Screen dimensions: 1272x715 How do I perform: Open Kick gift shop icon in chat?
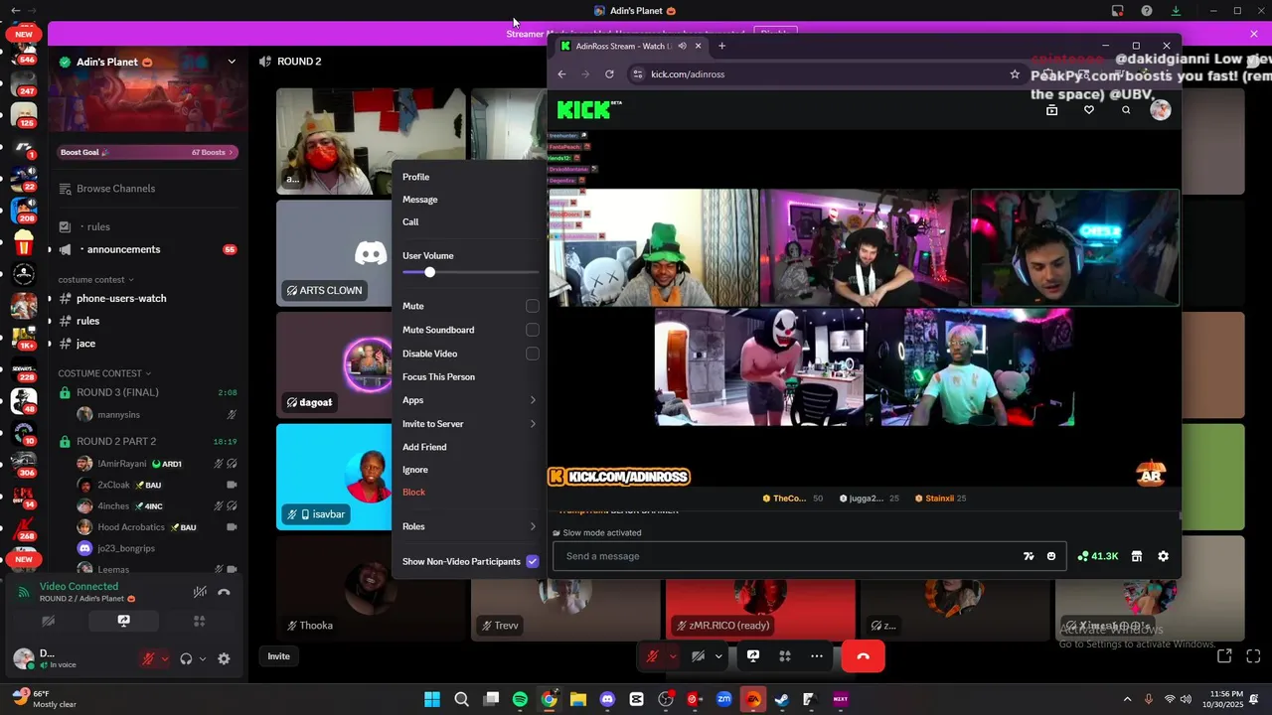(x=1137, y=556)
